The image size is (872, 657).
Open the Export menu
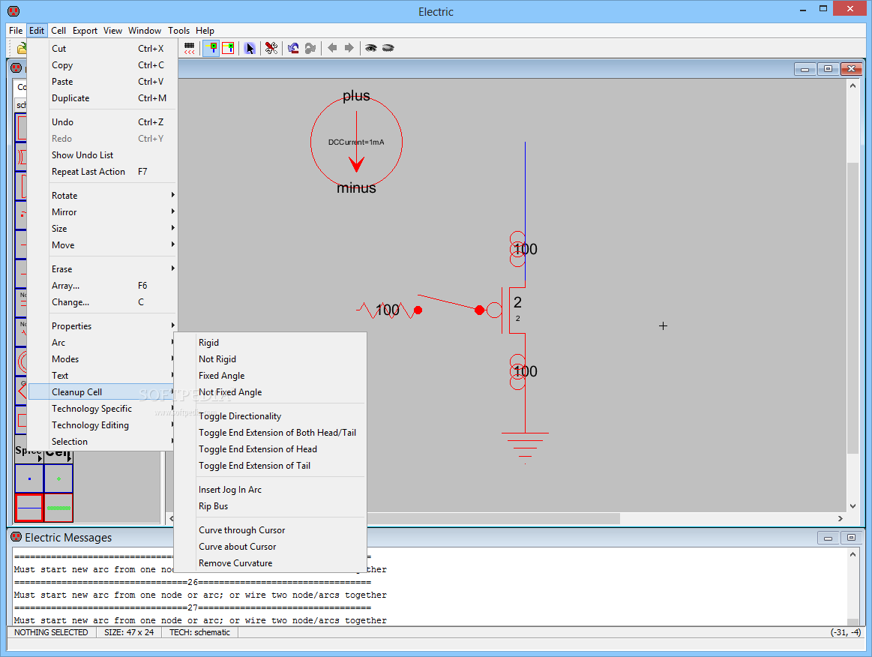[85, 31]
